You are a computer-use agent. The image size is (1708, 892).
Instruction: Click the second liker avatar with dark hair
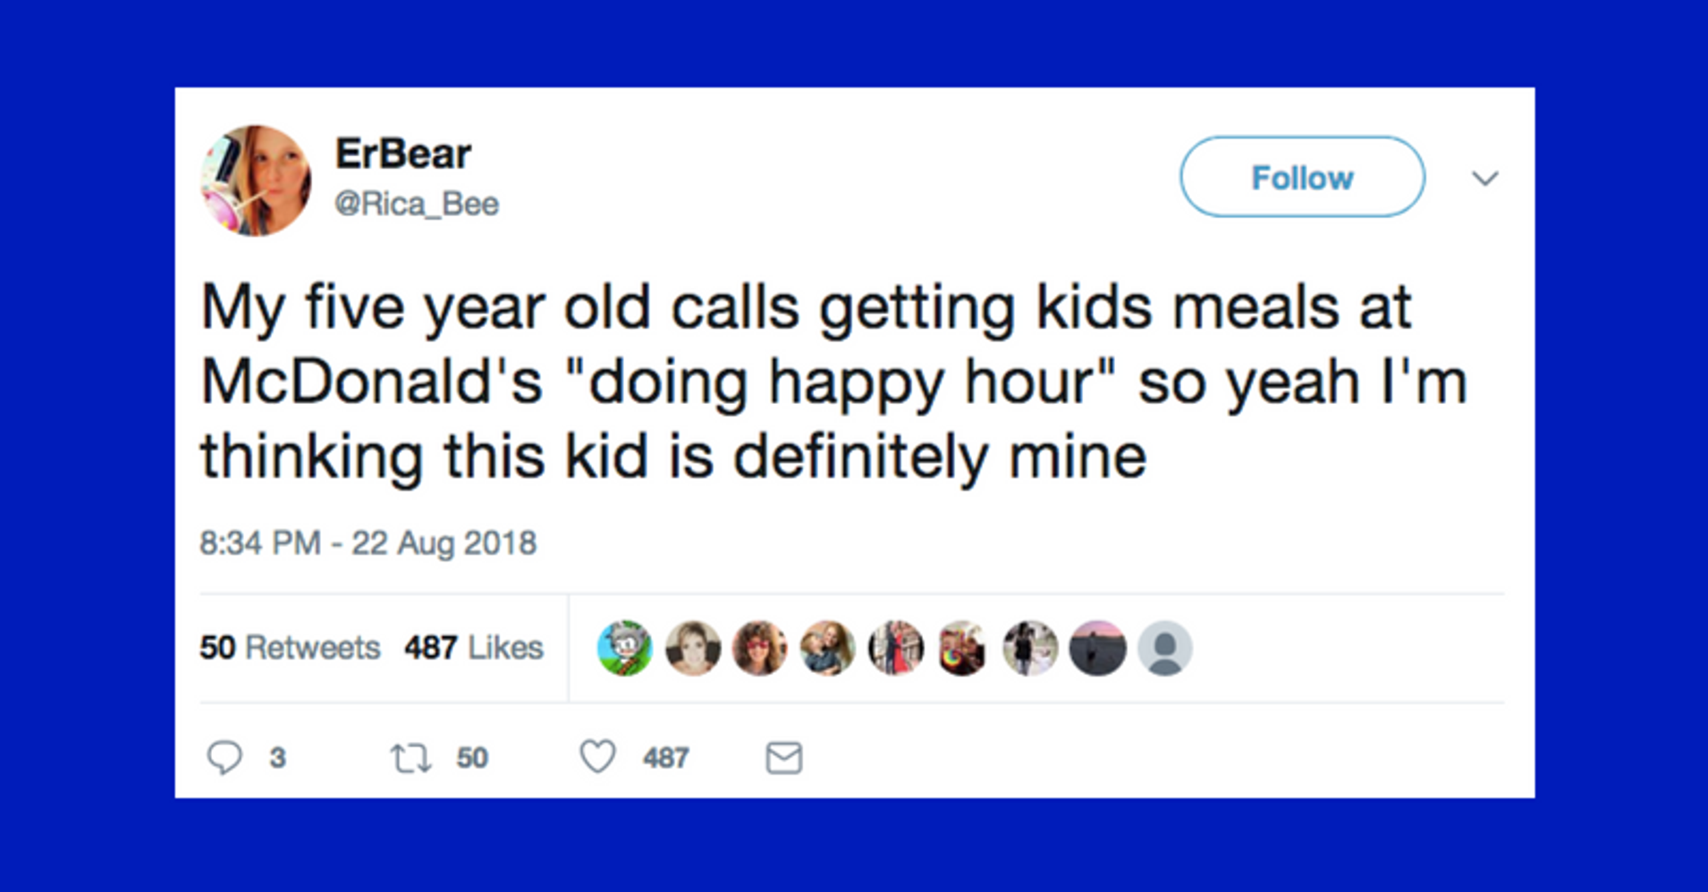(693, 648)
